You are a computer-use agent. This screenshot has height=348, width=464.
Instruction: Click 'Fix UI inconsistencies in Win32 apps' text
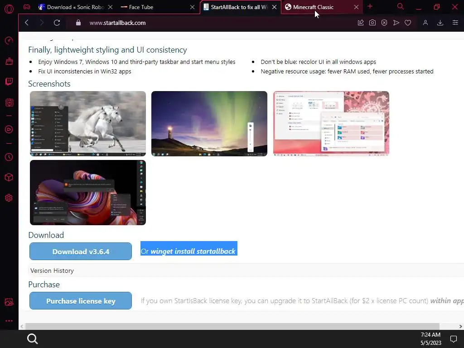[x=85, y=71]
